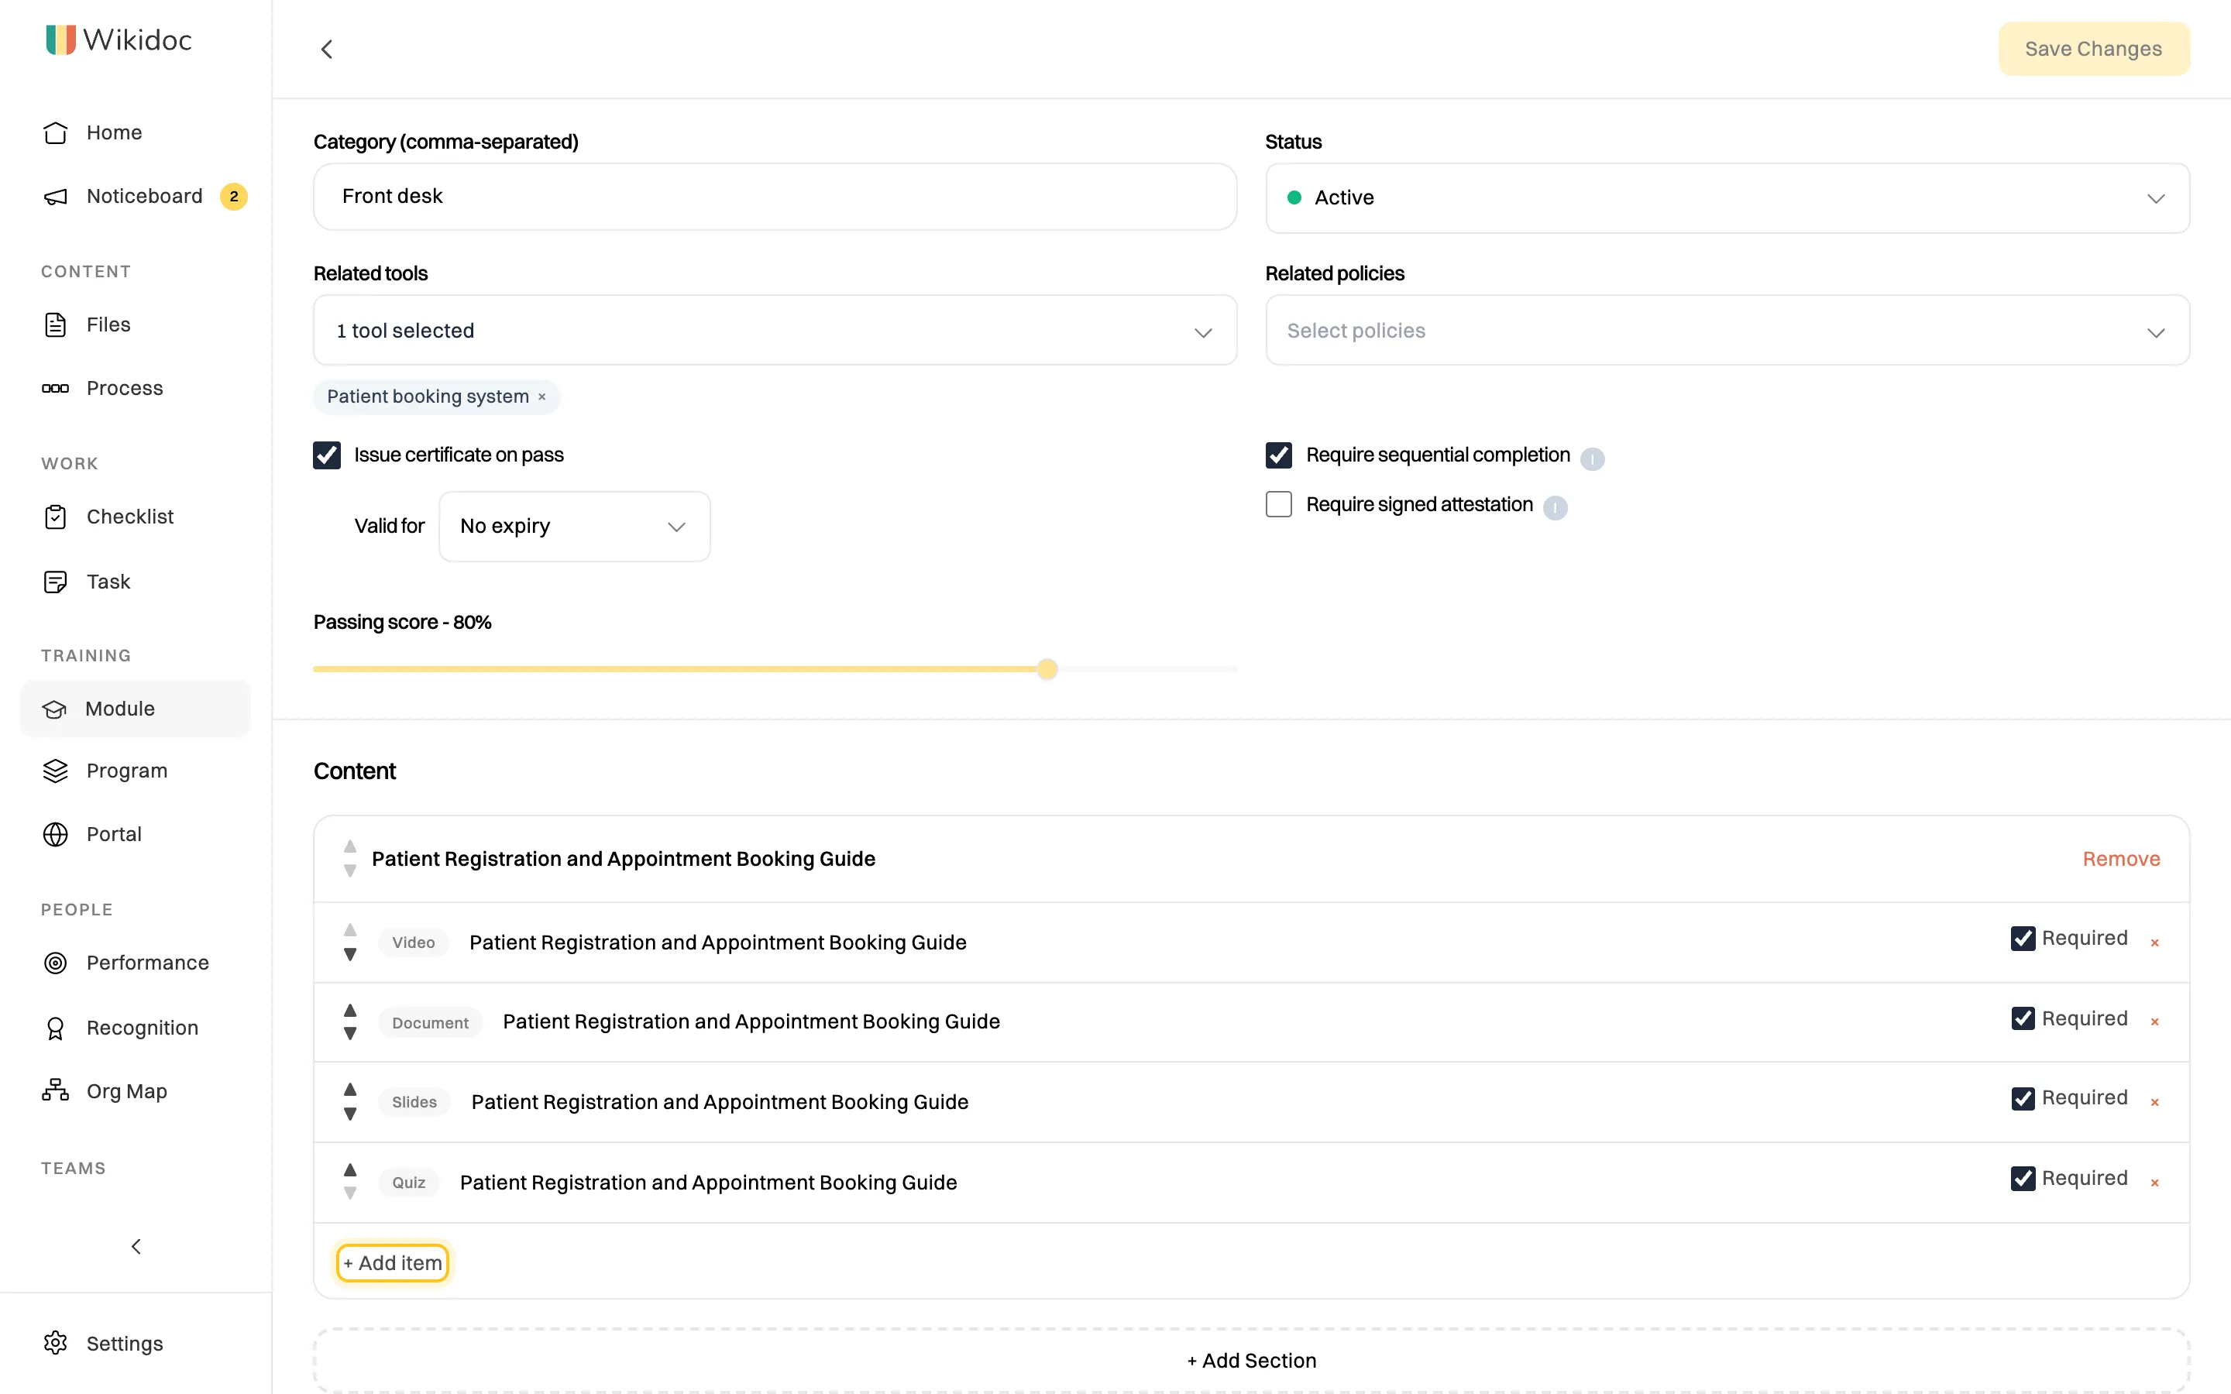Click Save Changes button
The width and height of the screenshot is (2231, 1394).
pyautogui.click(x=2094, y=49)
